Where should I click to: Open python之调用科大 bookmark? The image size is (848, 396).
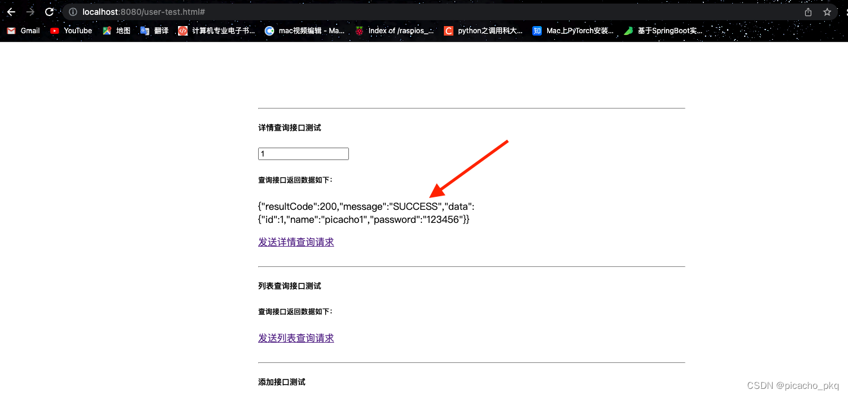pos(483,31)
